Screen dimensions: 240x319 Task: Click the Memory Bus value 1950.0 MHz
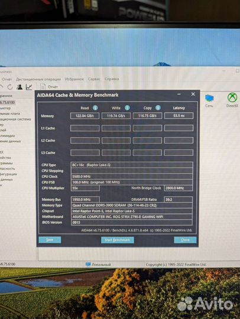click(x=85, y=200)
